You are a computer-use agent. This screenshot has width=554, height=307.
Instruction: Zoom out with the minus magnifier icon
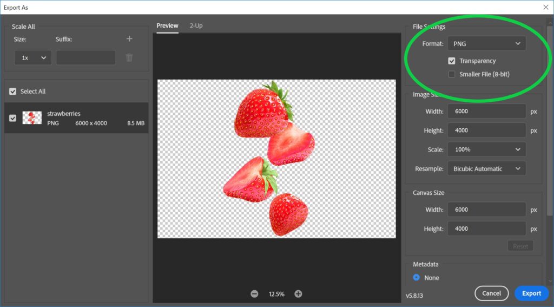254,293
